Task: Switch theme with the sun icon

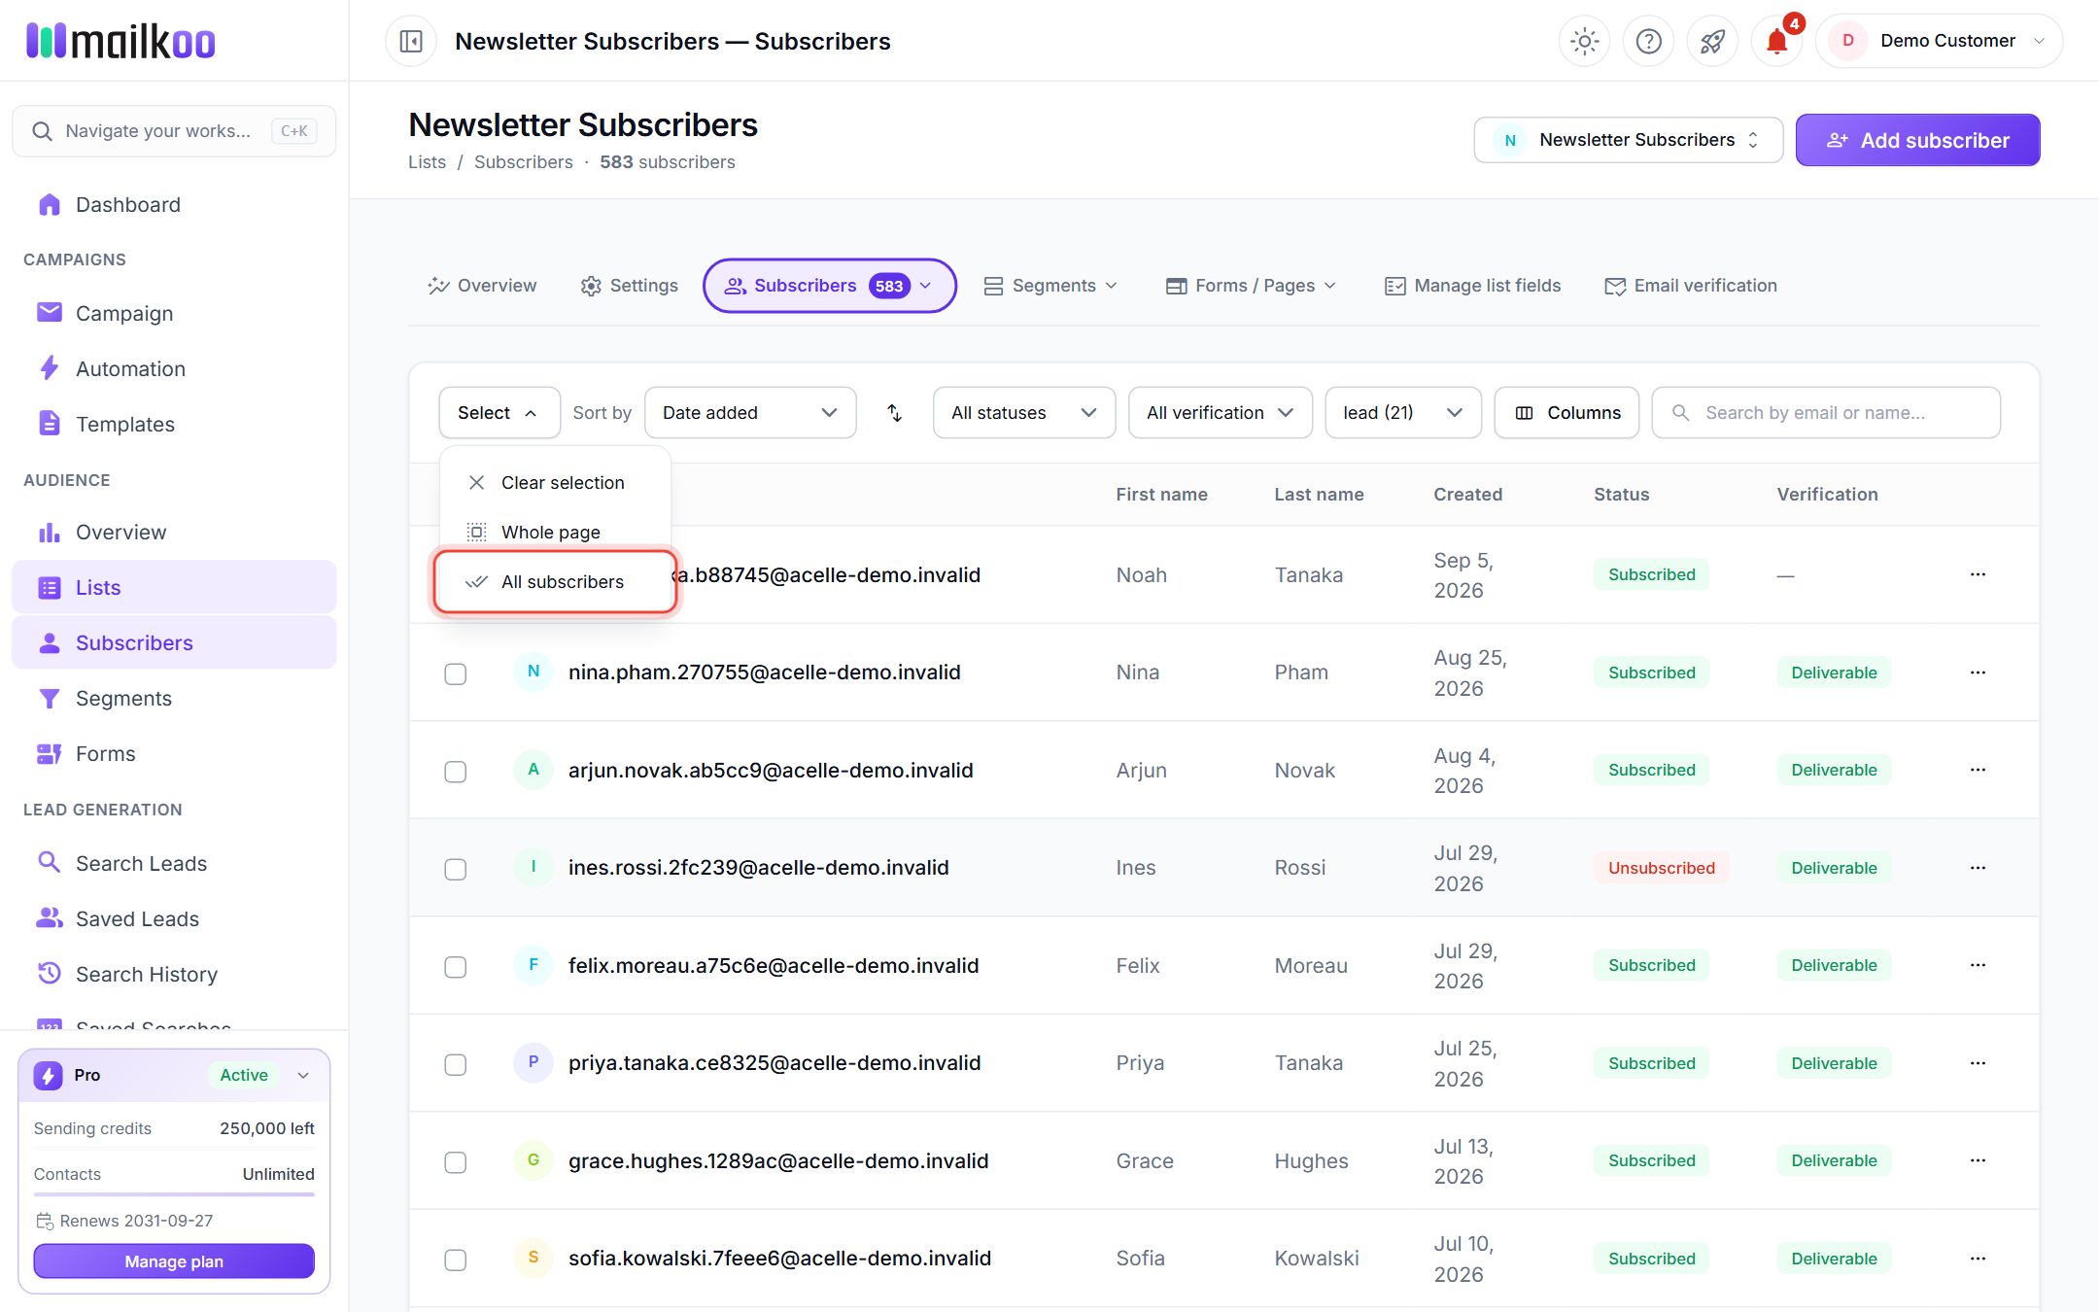Action: (x=1584, y=41)
